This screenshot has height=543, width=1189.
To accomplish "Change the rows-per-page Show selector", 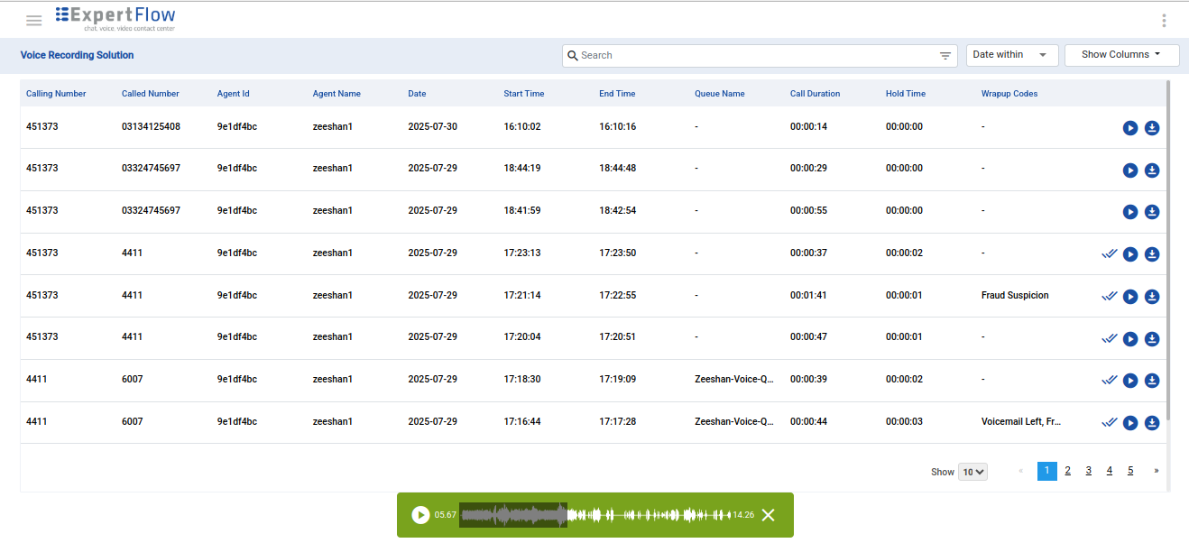I will [972, 472].
